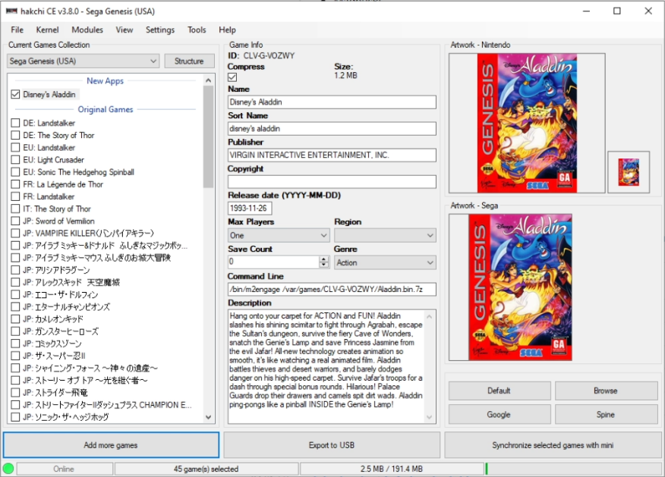
Task: Click inside the Description text box
Action: [326, 366]
